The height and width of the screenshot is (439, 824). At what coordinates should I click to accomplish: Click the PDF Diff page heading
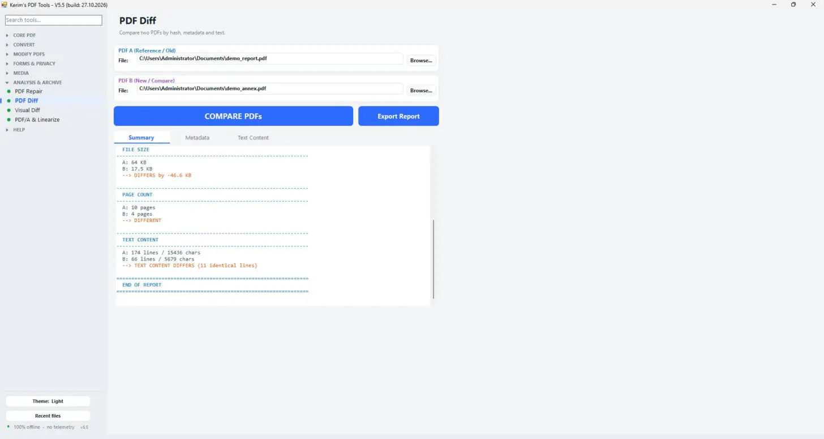[138, 21]
